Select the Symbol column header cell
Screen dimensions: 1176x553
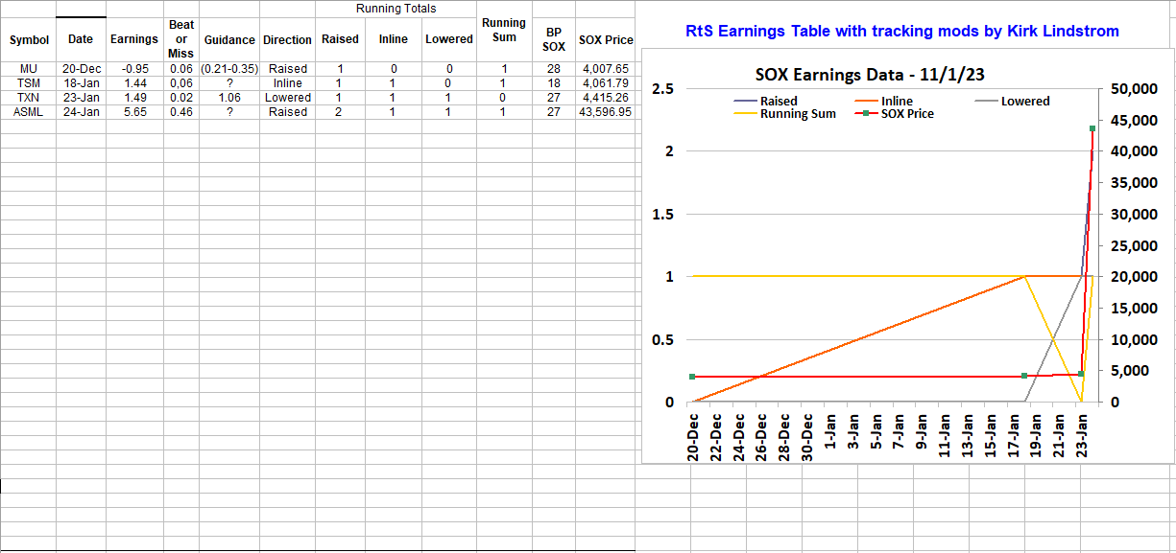tap(29, 40)
